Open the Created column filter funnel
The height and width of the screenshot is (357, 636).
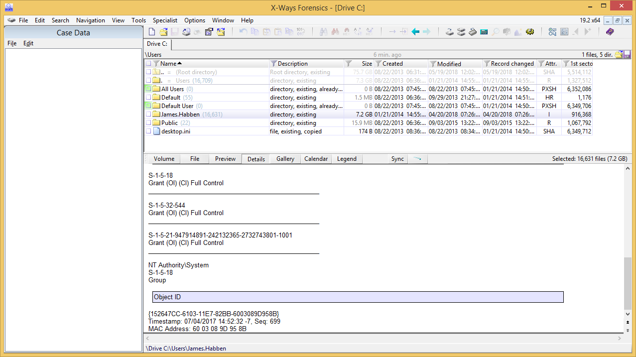pos(379,64)
